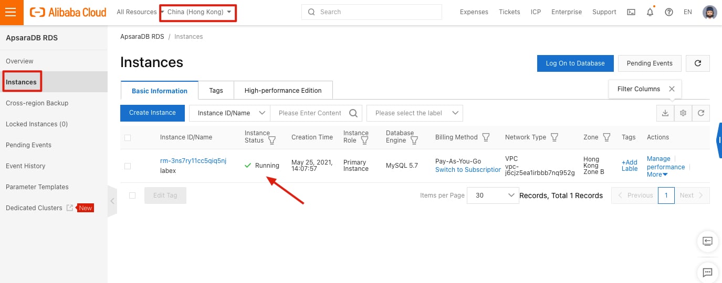Close the Filter Columns tooltip

coord(672,89)
